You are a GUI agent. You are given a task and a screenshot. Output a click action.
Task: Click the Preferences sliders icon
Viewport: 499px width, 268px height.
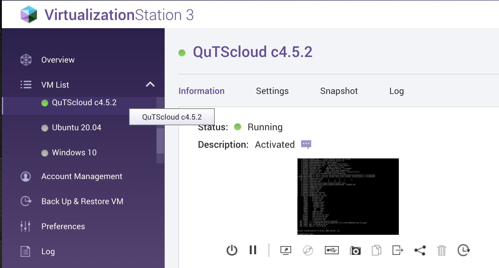25,226
